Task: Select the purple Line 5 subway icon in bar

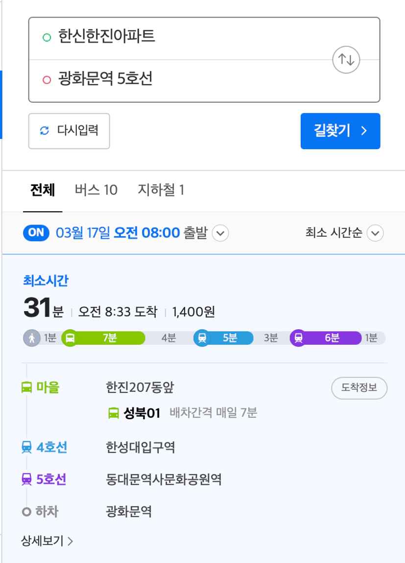Action: pyautogui.click(x=299, y=338)
